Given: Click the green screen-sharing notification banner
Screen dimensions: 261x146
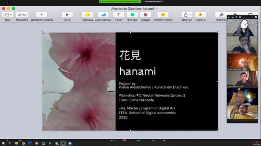Looking at the screenshot, I should [x=120, y=2].
